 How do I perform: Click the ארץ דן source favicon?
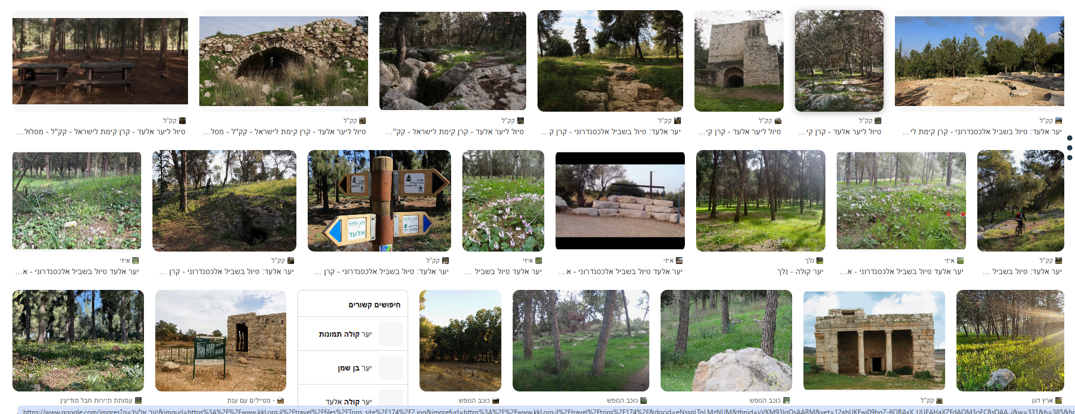click(1059, 400)
